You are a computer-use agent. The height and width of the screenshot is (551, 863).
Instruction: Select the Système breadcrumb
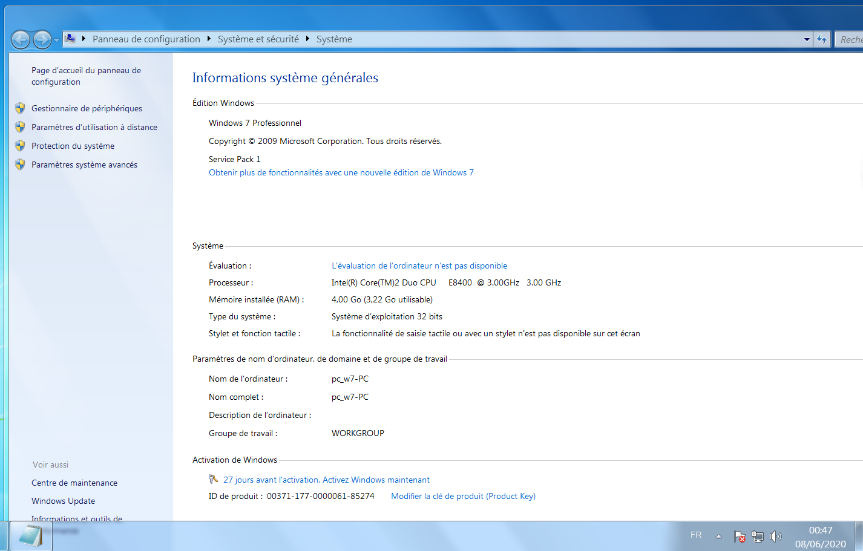(x=334, y=39)
